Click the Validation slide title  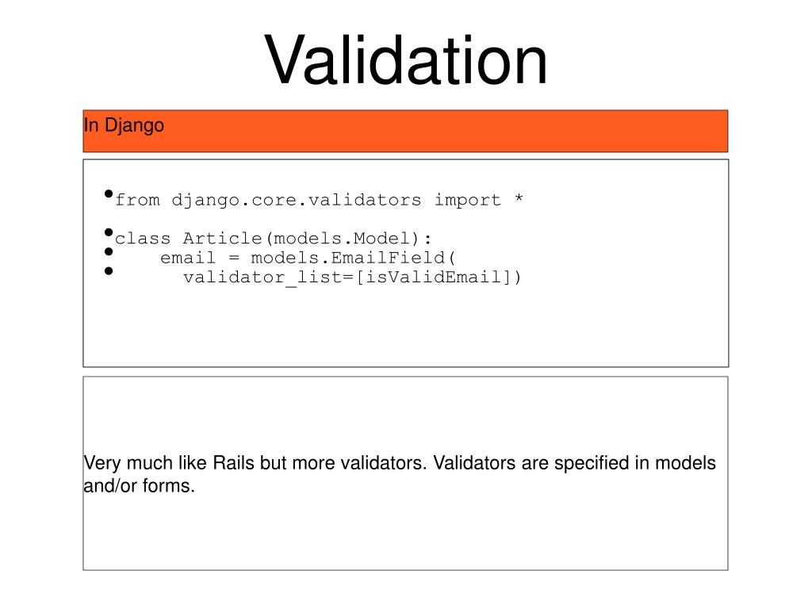click(405, 59)
